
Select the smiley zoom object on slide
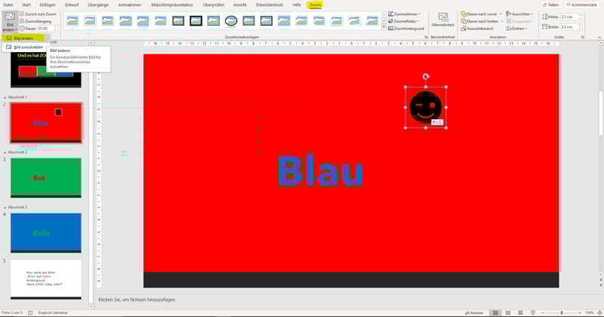(x=426, y=107)
